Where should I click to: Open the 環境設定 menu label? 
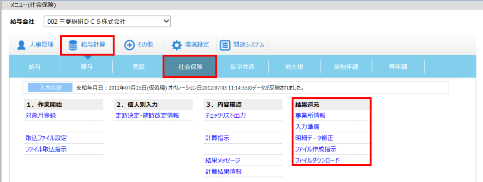196,45
